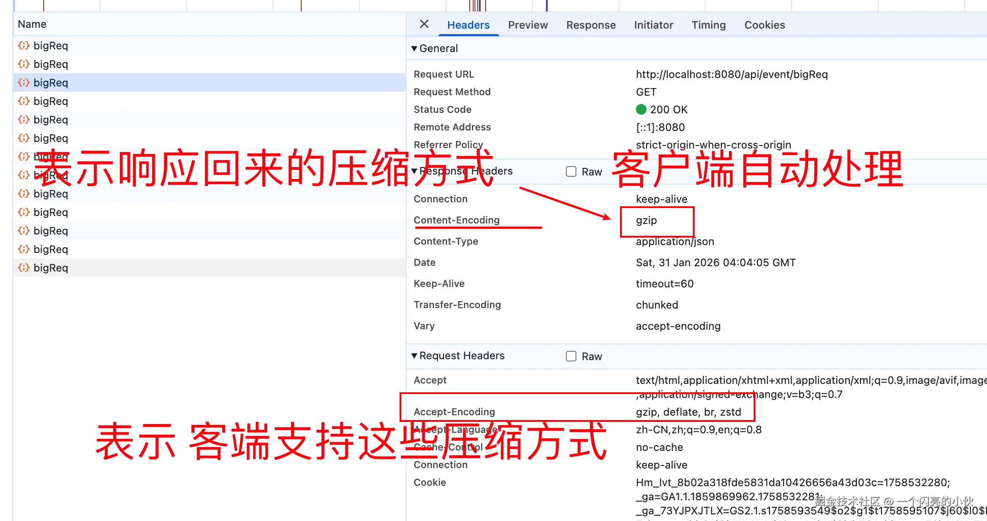This screenshot has height=521, width=987.
Task: Click the Request URL value localhost:8080/api/event/bigReq
Action: click(731, 74)
